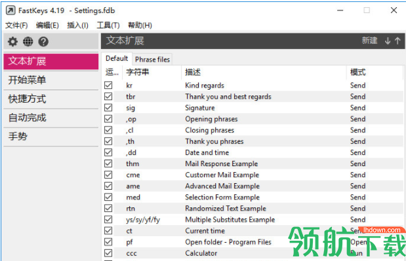Screen dimensions: 406x261
Task: Open the 自动完成 section
Action: click(x=51, y=118)
